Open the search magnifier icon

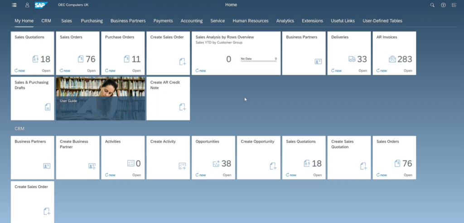[432, 5]
